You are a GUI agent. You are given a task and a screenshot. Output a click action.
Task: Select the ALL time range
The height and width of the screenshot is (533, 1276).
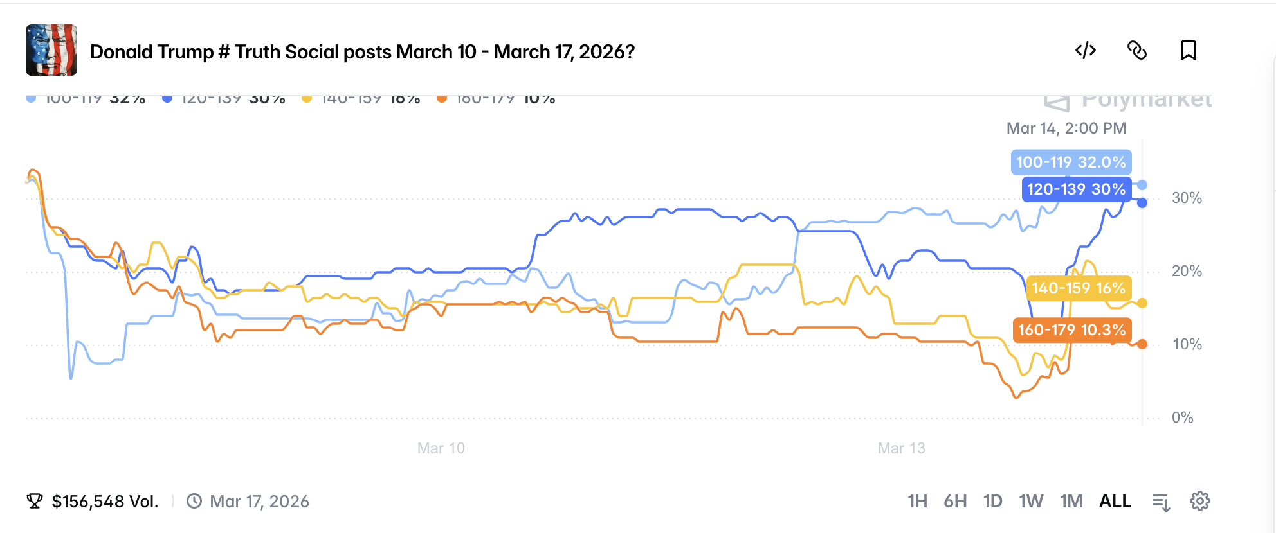point(1115,501)
